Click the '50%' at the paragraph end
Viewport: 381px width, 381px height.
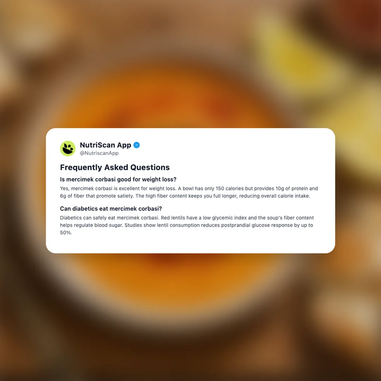[x=66, y=232]
